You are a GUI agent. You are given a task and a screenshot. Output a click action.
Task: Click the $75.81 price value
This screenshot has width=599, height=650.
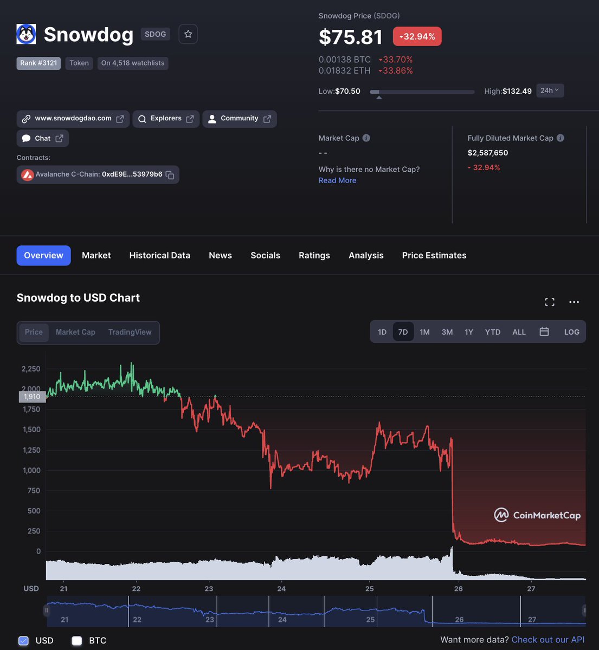351,37
